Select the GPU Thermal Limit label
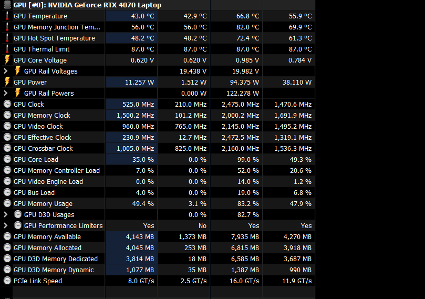 42,49
